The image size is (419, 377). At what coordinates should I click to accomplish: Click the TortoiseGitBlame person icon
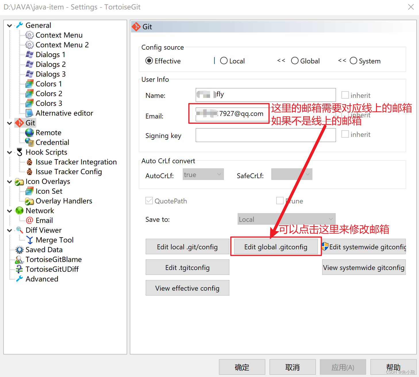pos(20,259)
